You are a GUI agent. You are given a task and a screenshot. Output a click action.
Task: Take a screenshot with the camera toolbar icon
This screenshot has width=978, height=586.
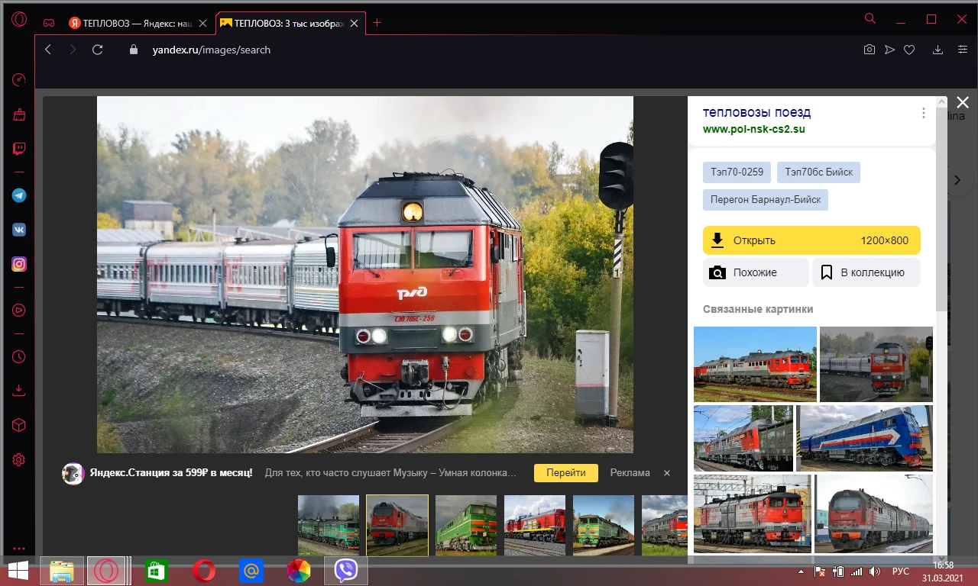[869, 49]
